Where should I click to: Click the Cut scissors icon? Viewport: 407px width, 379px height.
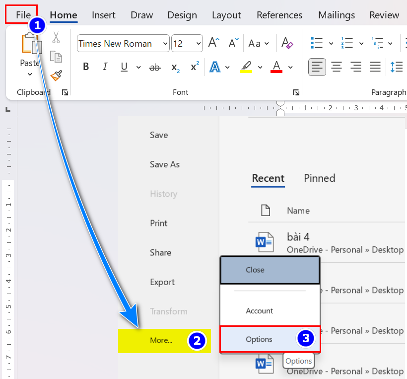click(x=56, y=38)
